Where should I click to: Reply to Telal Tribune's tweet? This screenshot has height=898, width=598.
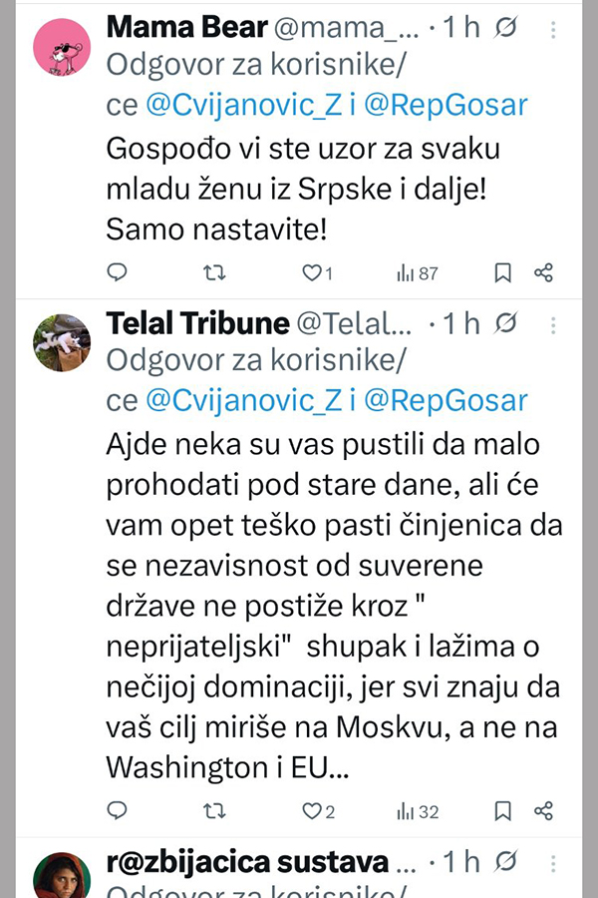118,810
